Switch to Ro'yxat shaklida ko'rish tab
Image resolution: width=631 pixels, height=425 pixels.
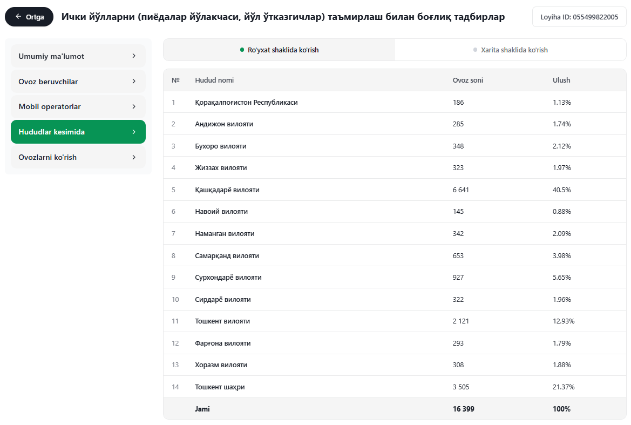point(279,50)
